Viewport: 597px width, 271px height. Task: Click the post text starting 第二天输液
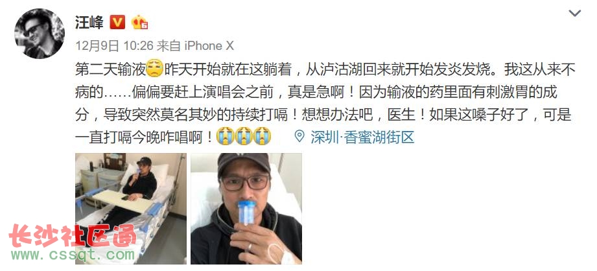325,103
